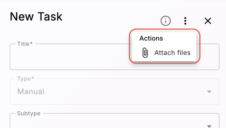Open the three-dot more options menu

(185, 21)
